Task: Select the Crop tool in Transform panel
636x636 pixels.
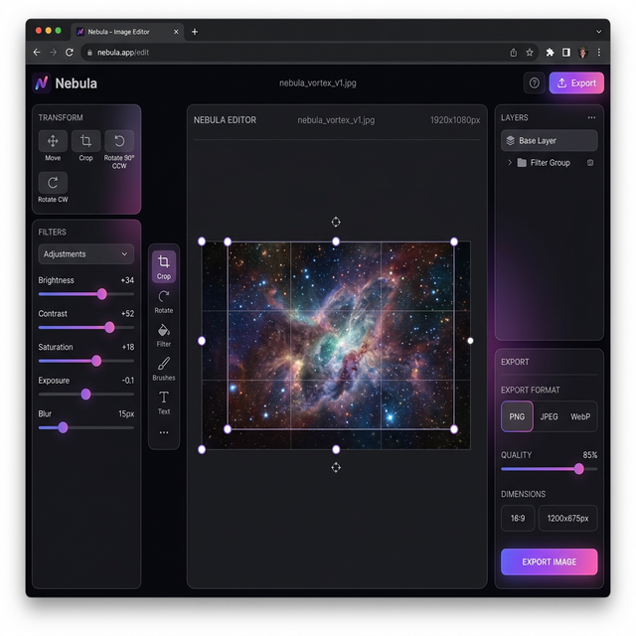Action: (86, 141)
